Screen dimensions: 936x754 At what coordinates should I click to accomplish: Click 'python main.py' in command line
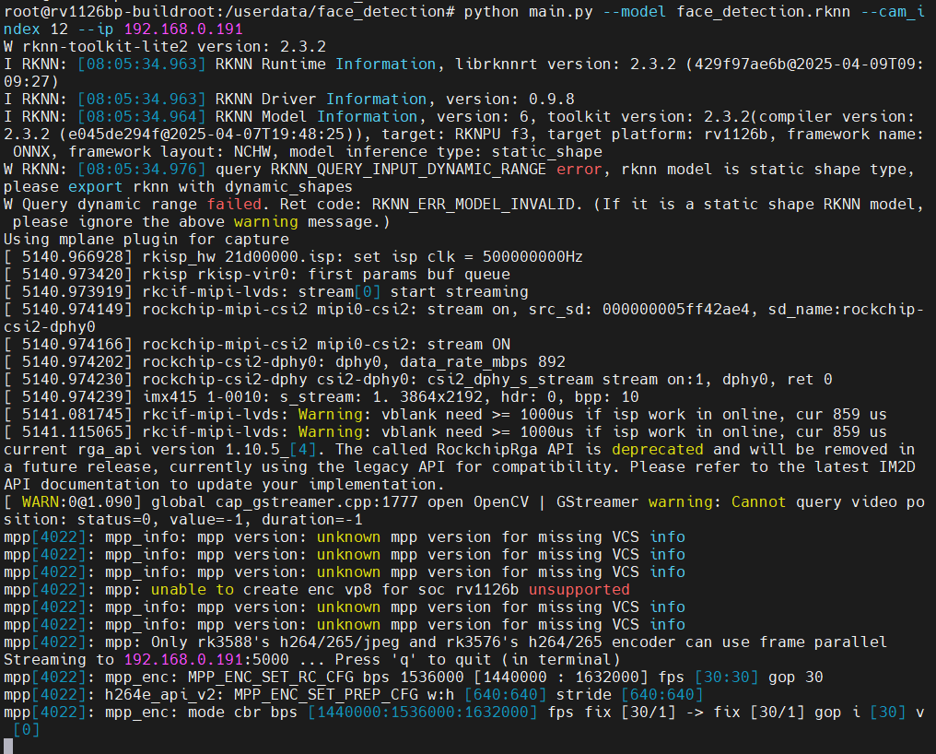pos(528,11)
